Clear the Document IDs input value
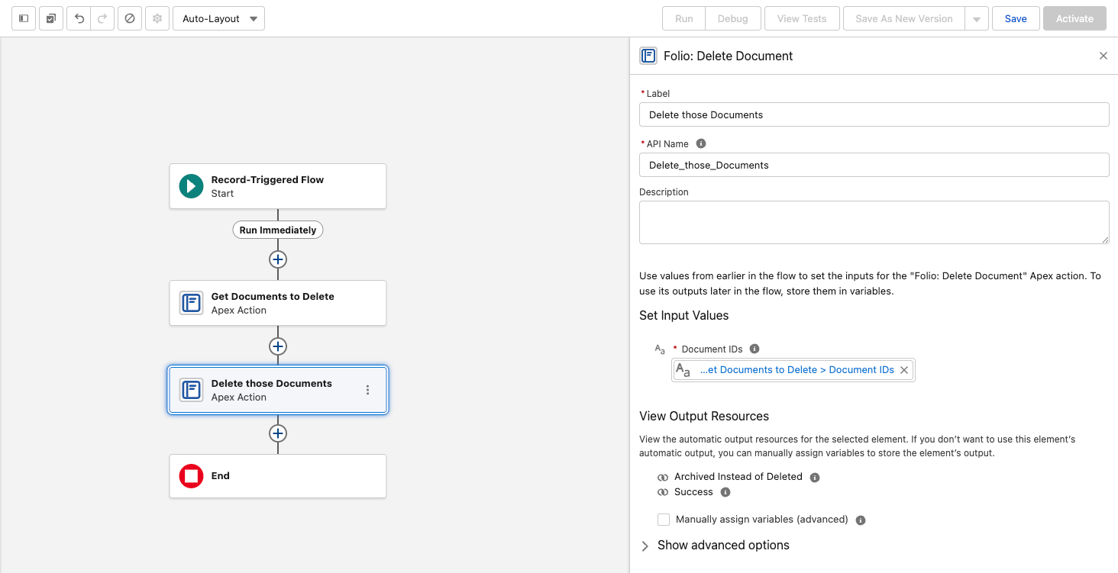The height and width of the screenshot is (573, 1118). tap(904, 370)
